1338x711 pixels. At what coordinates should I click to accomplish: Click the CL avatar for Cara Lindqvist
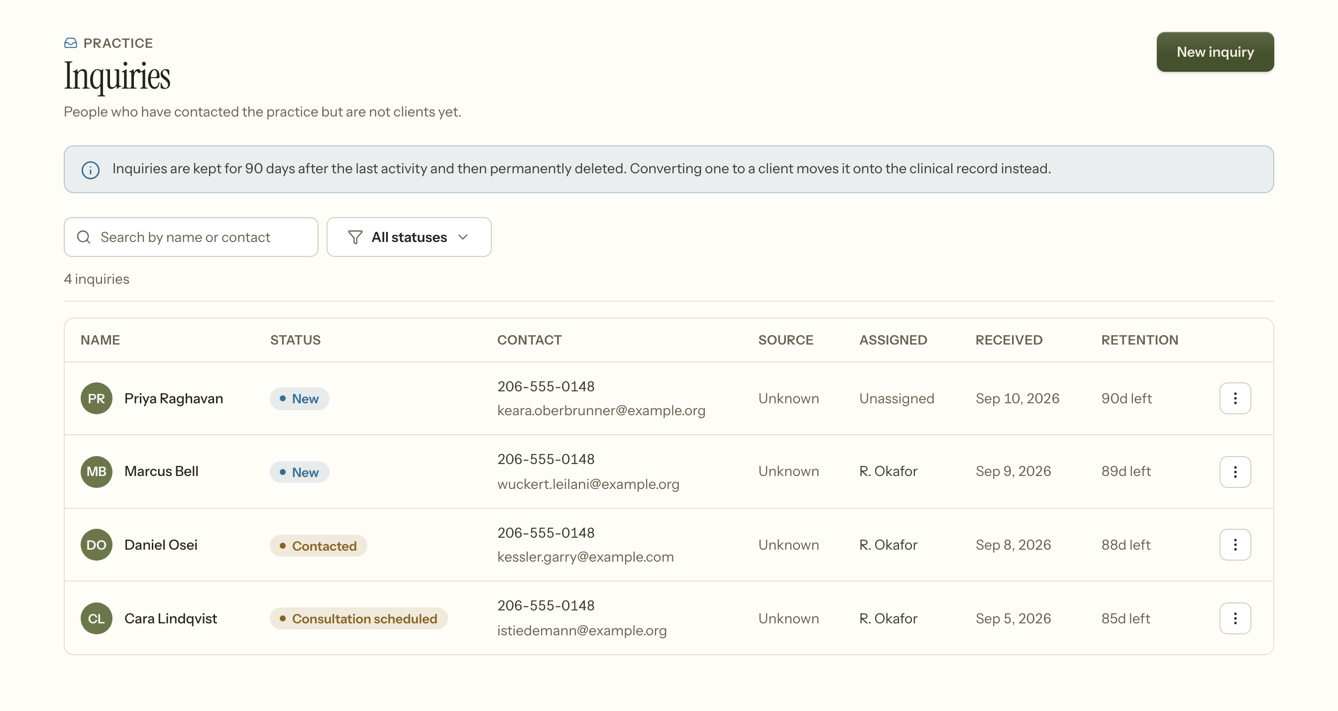coord(97,618)
